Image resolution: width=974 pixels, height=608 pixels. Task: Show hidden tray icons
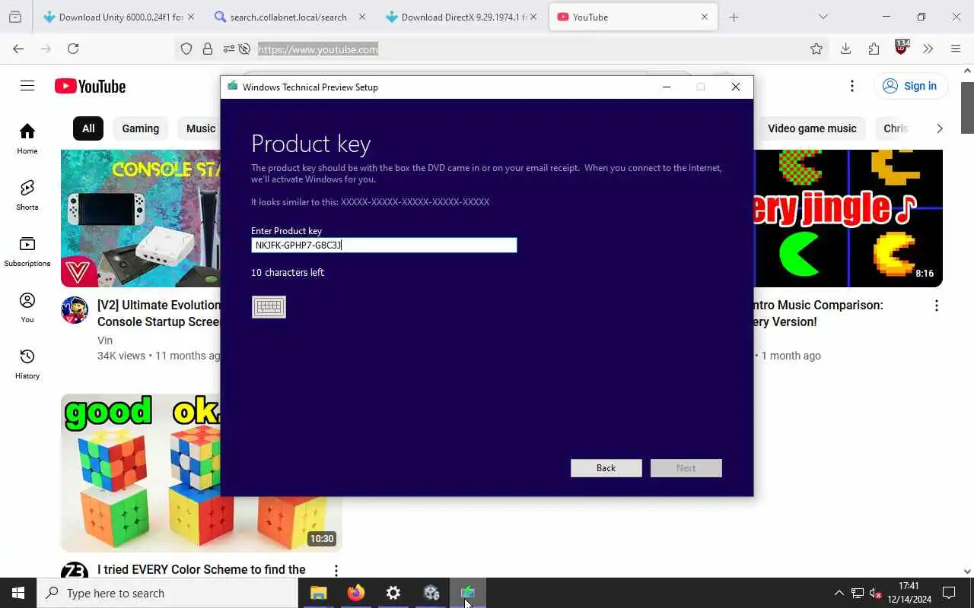click(839, 593)
